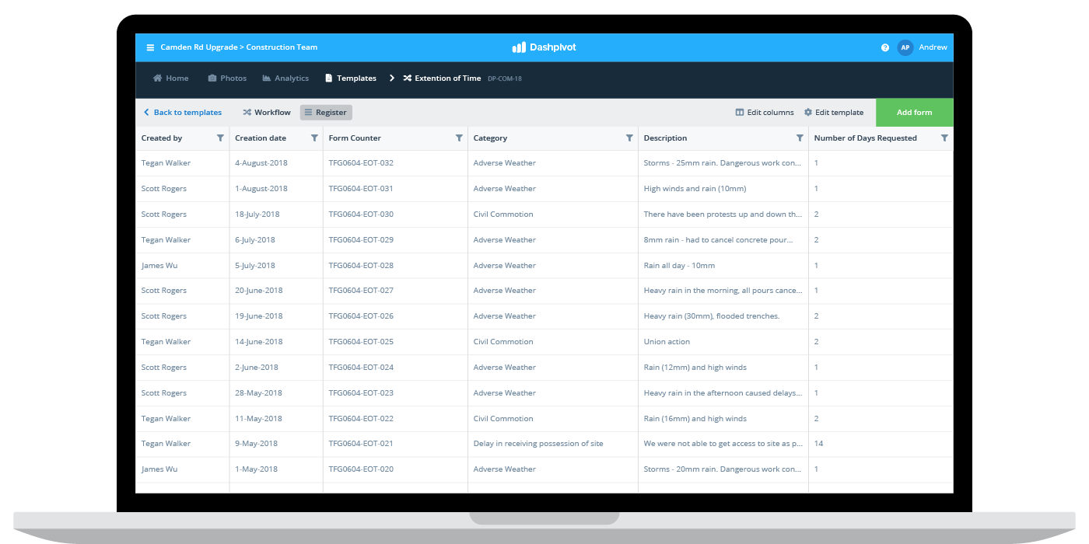Image resolution: width=1089 pixels, height=544 pixels.
Task: Select the 4-August-2018 creation date
Action: coord(261,163)
